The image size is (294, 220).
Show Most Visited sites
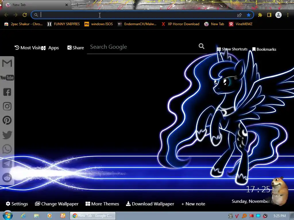(28, 48)
